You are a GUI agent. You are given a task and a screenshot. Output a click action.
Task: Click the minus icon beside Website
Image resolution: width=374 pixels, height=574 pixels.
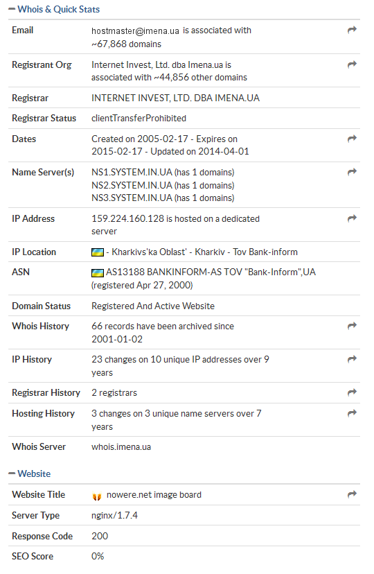tap(12, 473)
